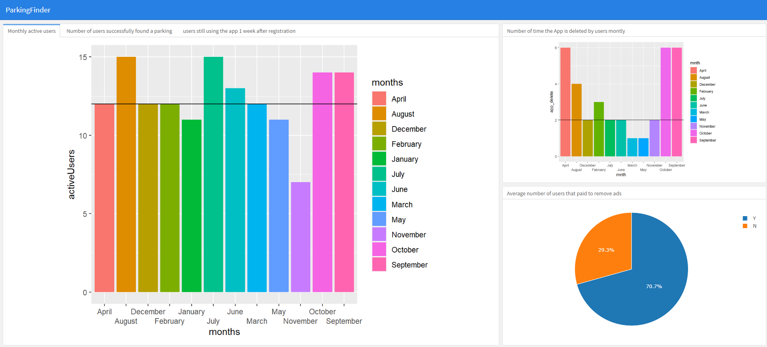This screenshot has height=347, width=767.
Task: Click the September swatch in months legend
Action: 379,265
